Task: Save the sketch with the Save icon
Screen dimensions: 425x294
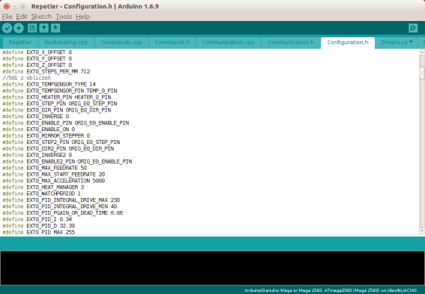Action: point(55,28)
